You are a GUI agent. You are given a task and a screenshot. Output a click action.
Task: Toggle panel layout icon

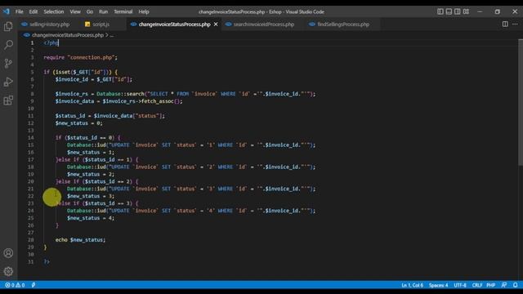coord(449,11)
